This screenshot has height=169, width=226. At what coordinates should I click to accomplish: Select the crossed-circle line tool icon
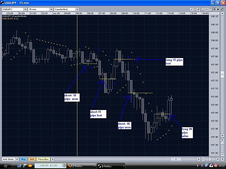(199, 9)
